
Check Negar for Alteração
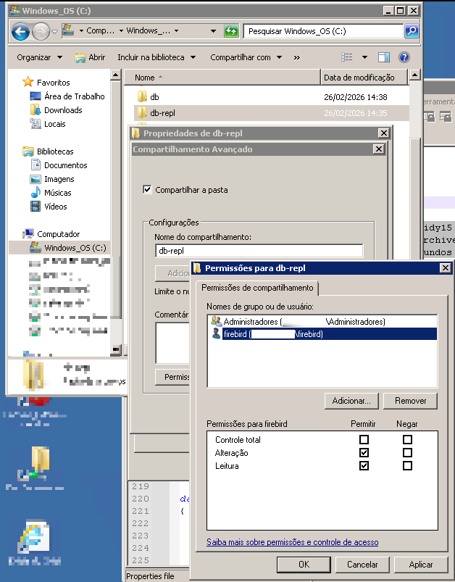407,452
